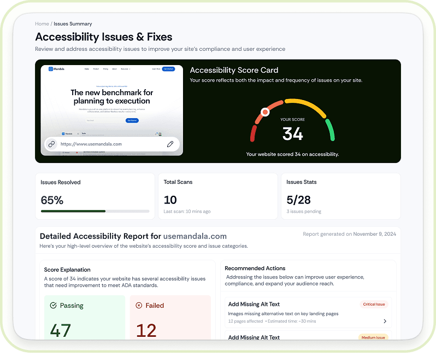Click the link icon beside the URL
This screenshot has height=356, width=436.
(x=51, y=144)
